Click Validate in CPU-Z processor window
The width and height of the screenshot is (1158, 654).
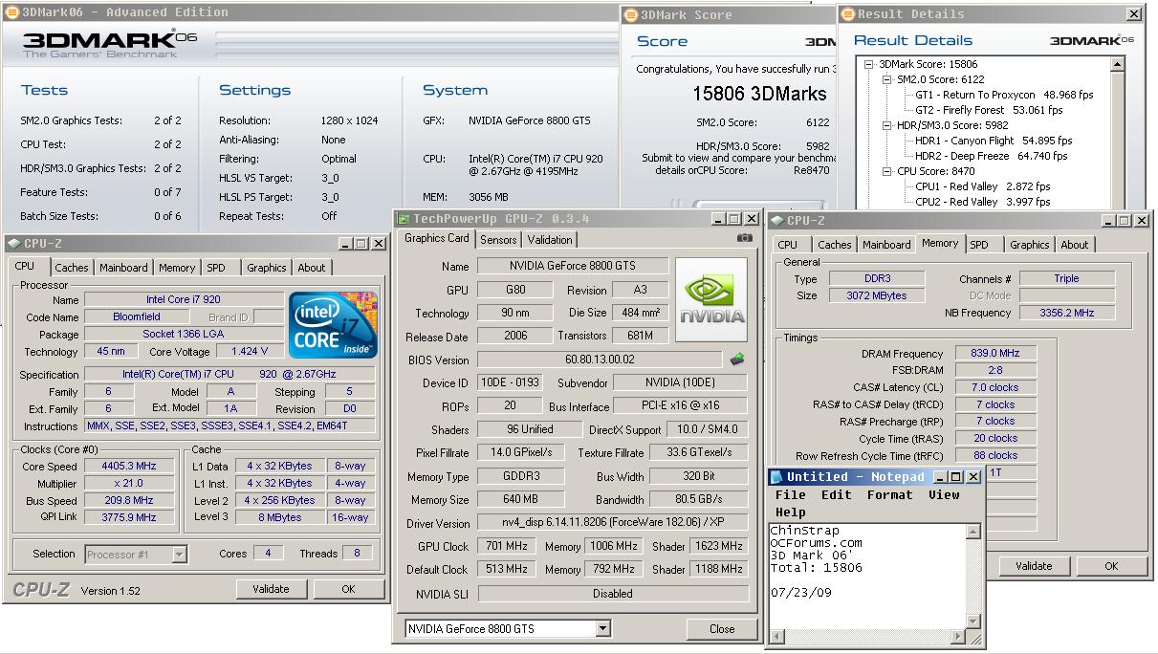click(271, 589)
